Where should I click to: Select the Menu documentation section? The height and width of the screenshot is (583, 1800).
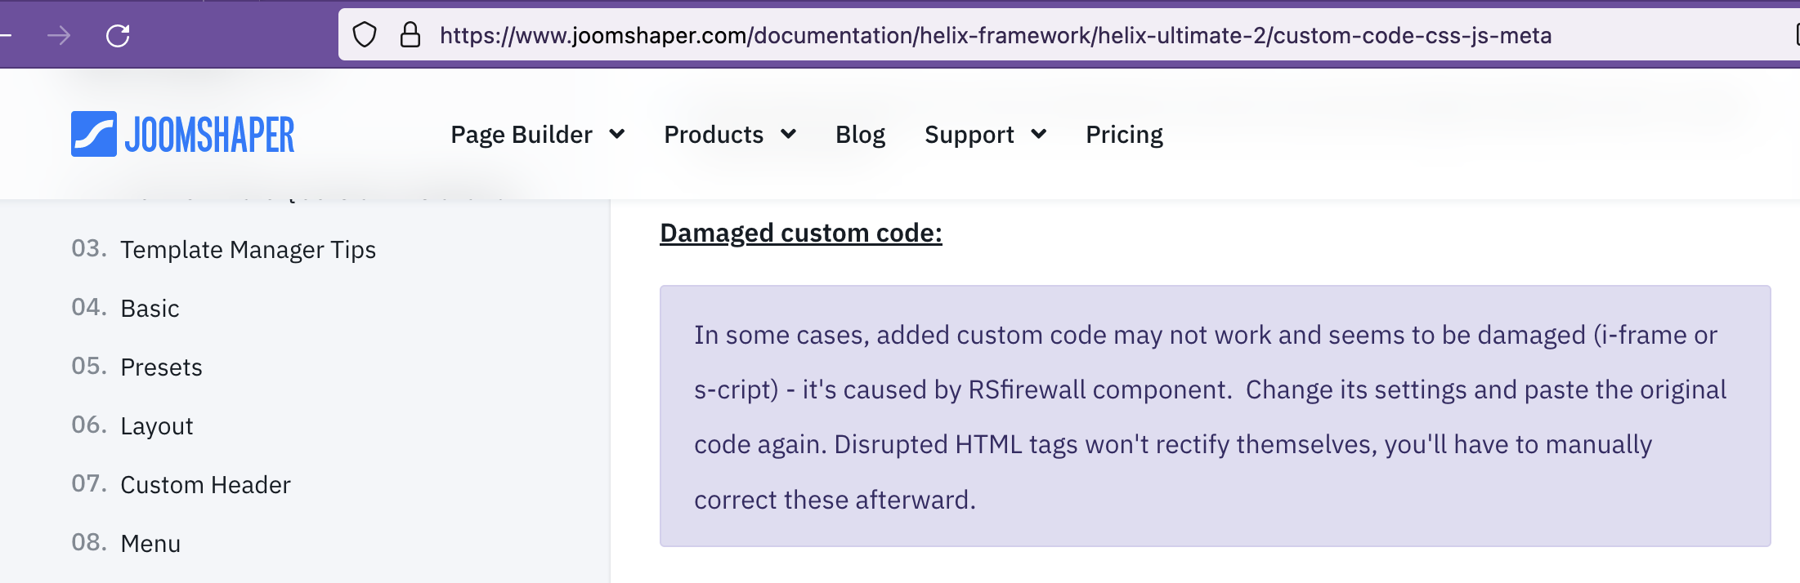click(150, 544)
